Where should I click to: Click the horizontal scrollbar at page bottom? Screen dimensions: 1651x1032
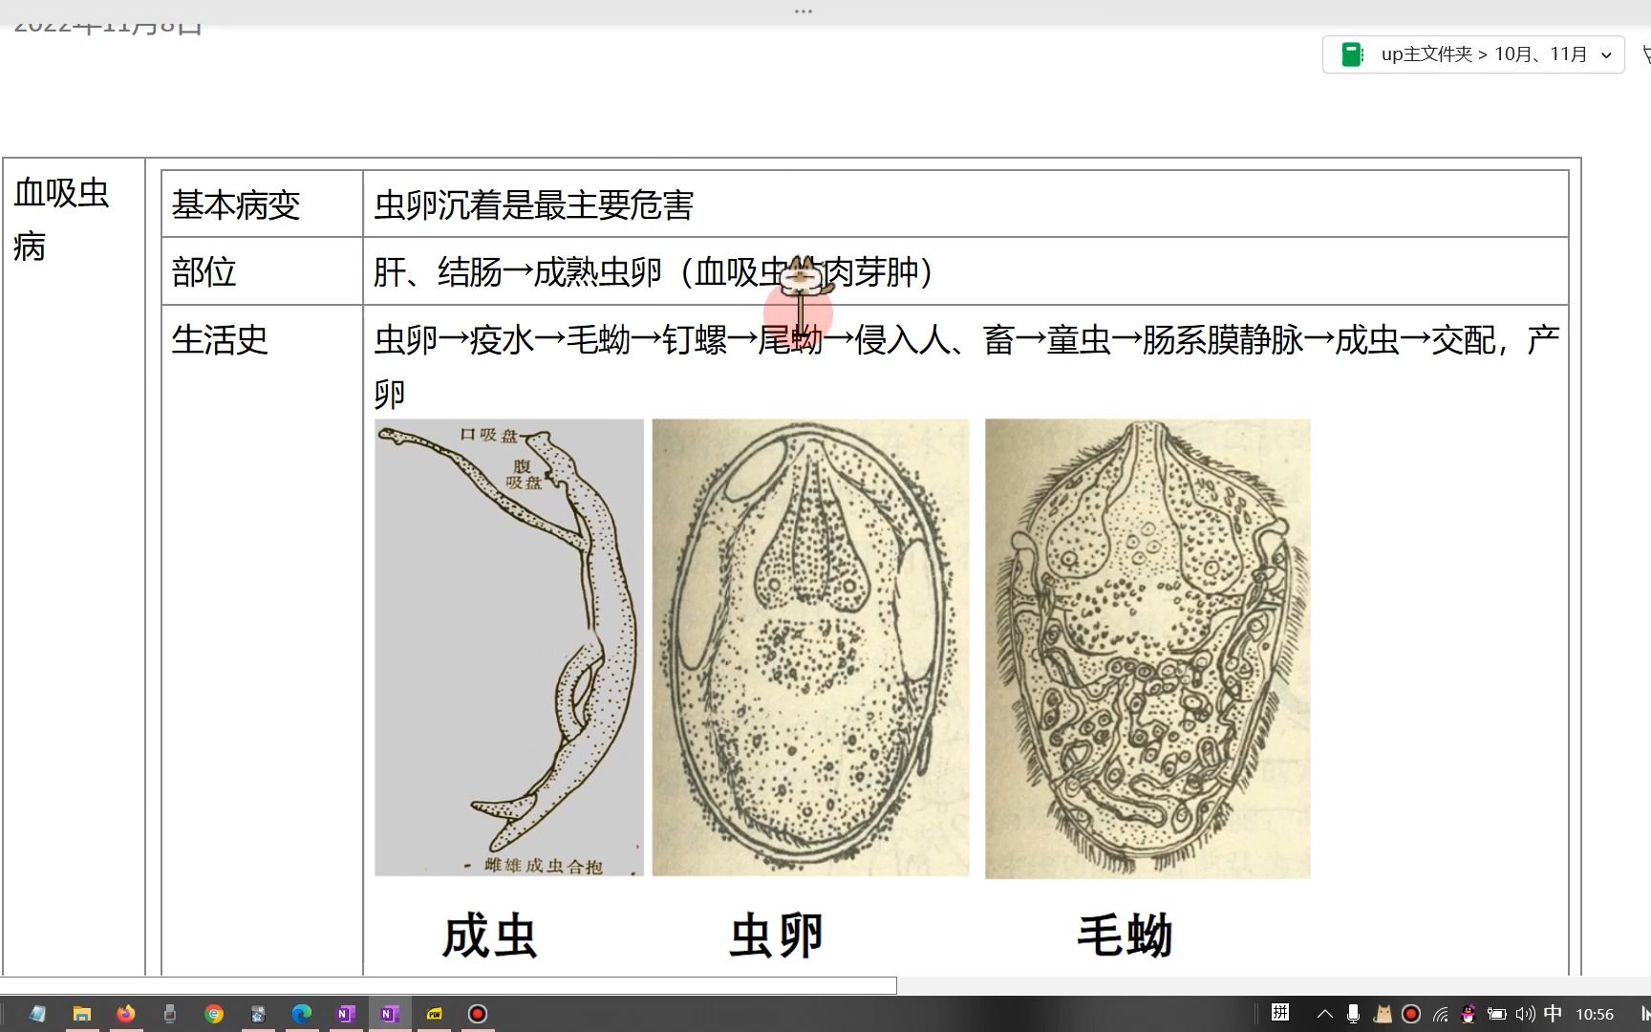(448, 985)
